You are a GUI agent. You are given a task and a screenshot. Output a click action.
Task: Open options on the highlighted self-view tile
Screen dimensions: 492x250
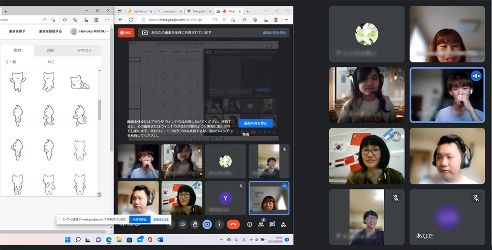pos(284,186)
